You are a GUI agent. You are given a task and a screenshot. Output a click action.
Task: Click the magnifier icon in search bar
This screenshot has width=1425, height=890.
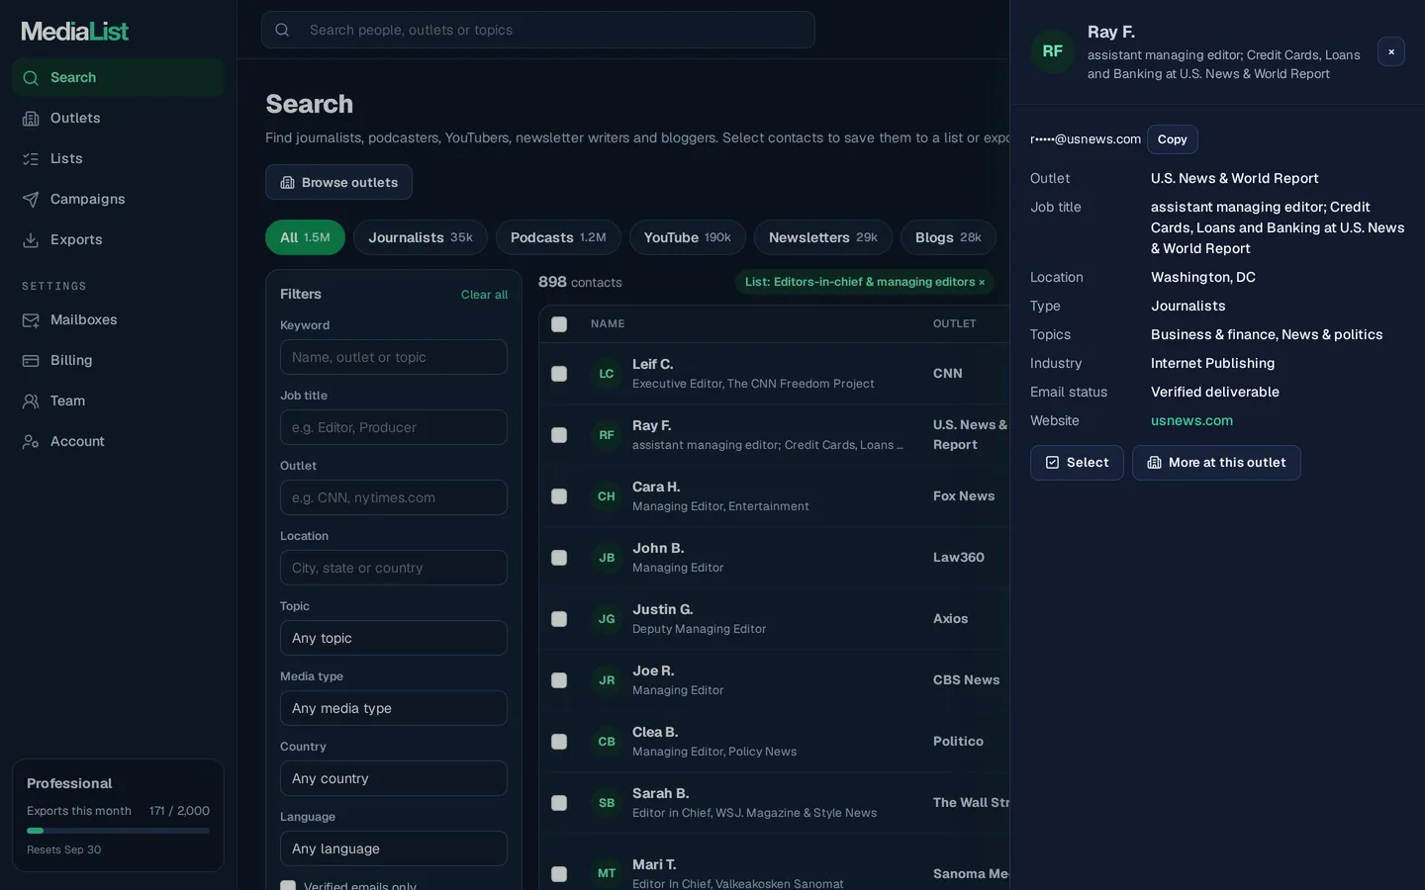(282, 30)
